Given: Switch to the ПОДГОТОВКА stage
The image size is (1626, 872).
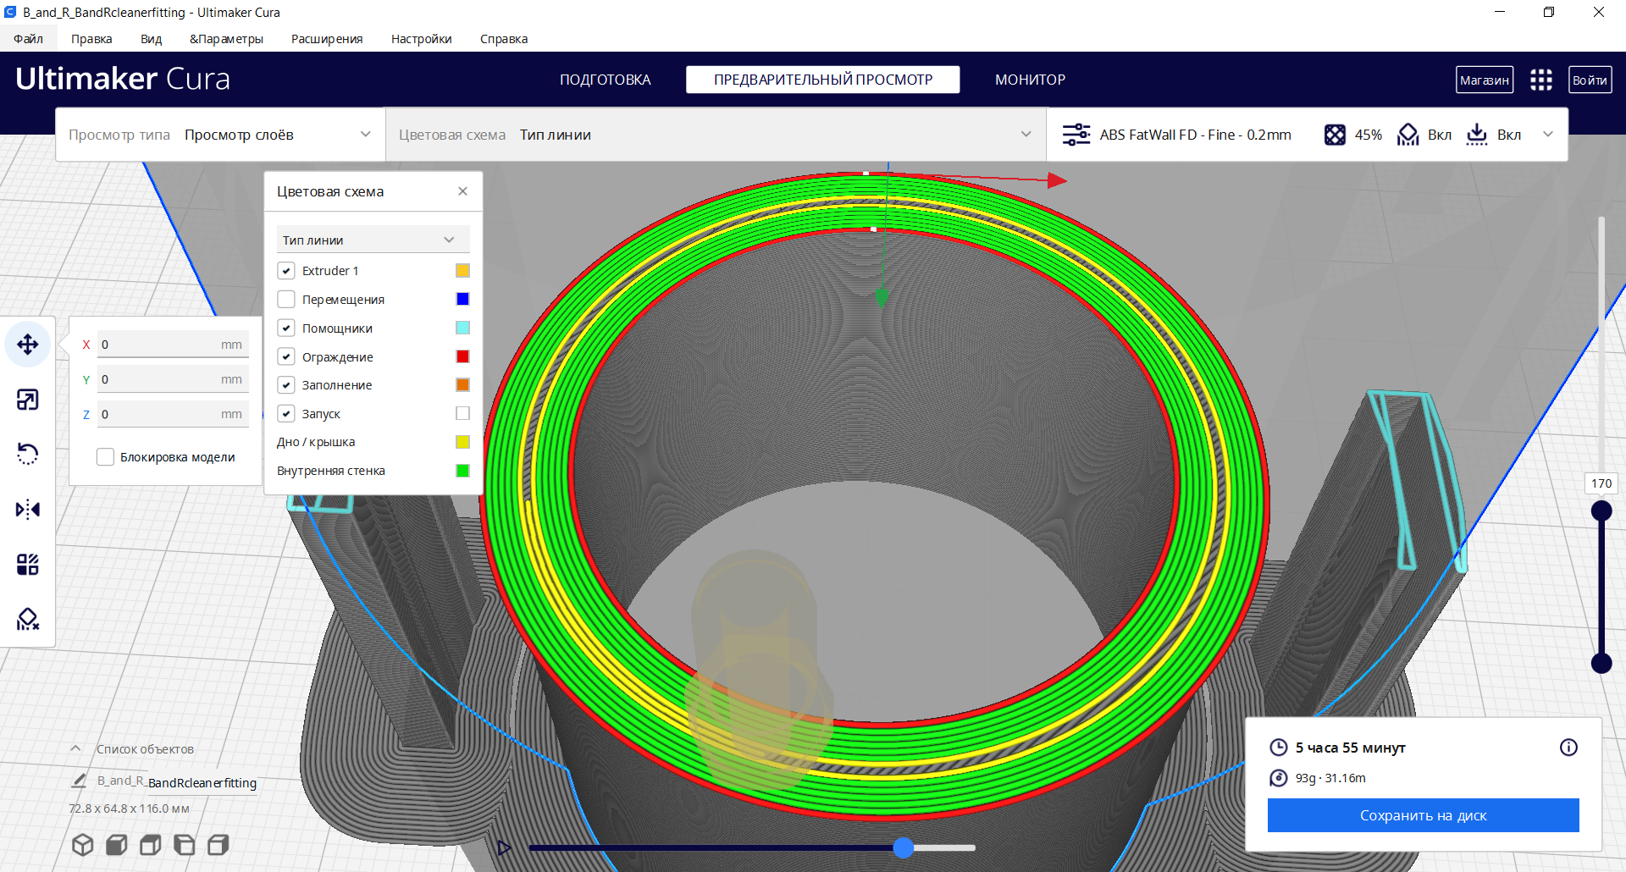Looking at the screenshot, I should click(606, 80).
